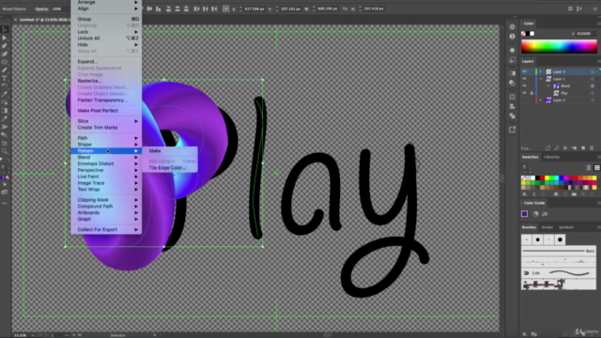
Task: Unlock the Play sublayer
Action: (532, 93)
